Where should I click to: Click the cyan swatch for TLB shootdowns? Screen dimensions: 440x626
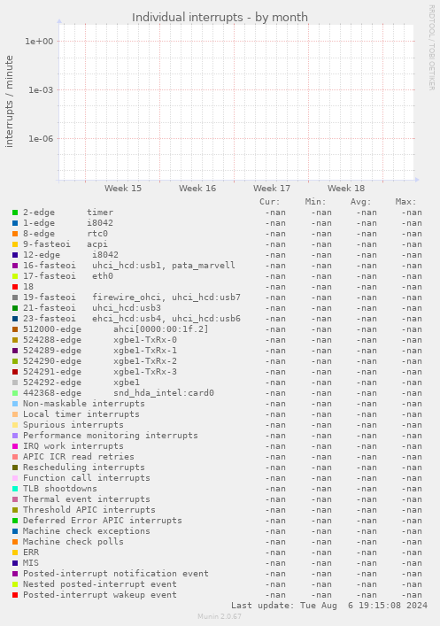tap(15, 489)
